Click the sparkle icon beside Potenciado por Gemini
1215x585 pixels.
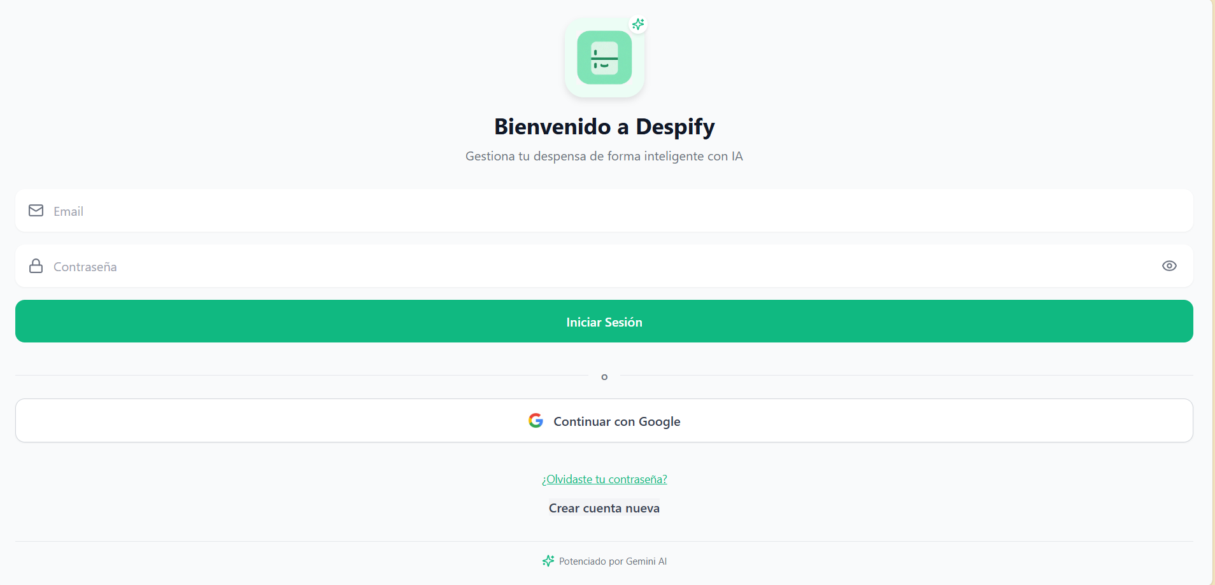[548, 561]
